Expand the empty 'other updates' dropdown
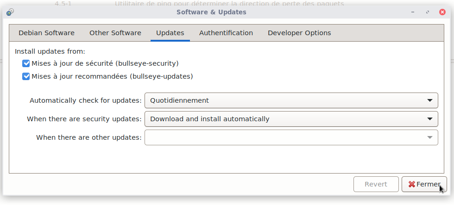Viewport: 454px width, 205px height. pos(291,137)
